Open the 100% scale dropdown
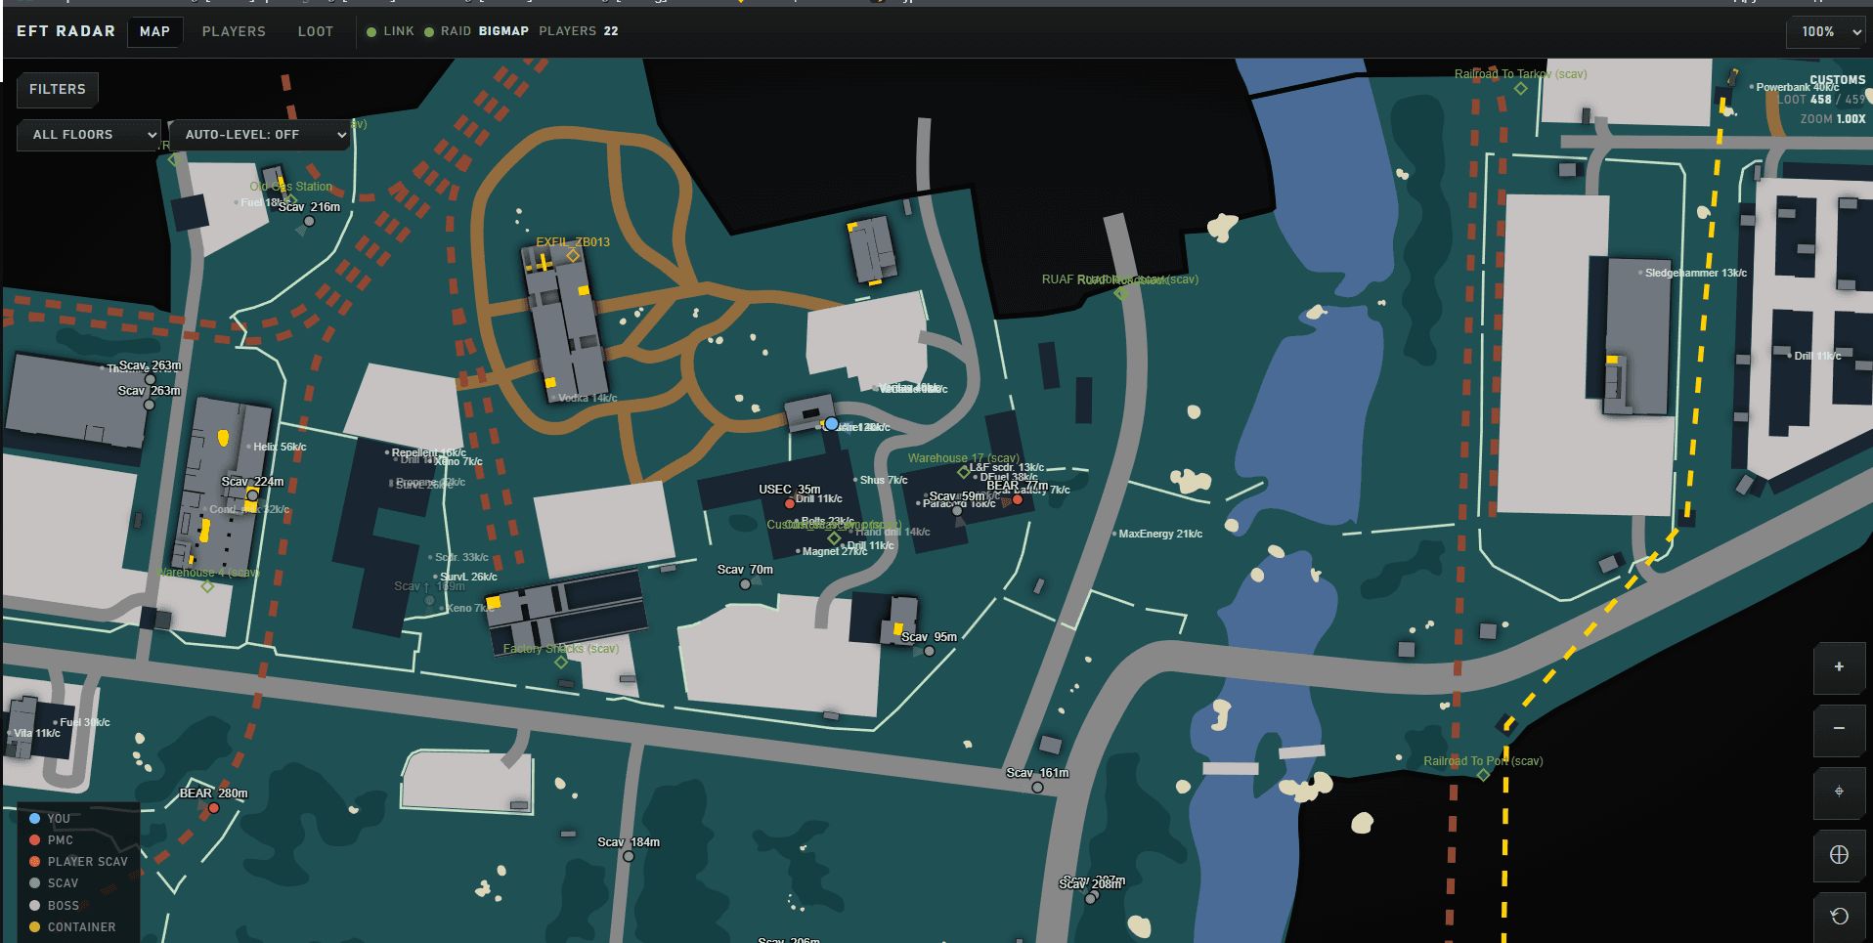This screenshot has height=943, width=1873. tap(1826, 32)
